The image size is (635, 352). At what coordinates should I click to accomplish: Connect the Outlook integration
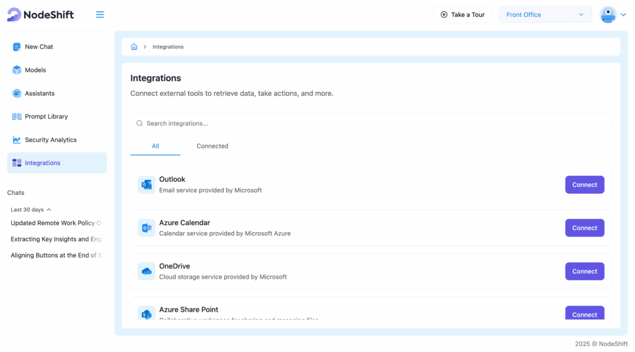coord(584,184)
